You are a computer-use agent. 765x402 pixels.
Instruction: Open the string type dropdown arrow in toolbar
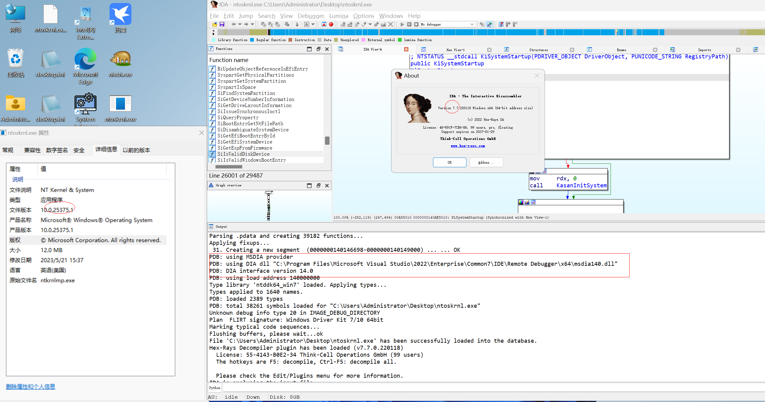pos(370,24)
